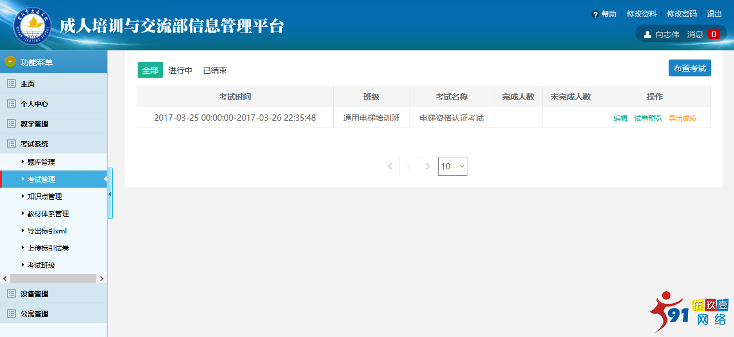734x337 pixels.
Task: Click the 向志伟 user profile icon
Action: [x=646, y=33]
